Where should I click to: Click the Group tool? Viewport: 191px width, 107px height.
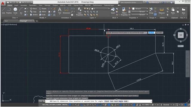pyautogui.click(x=151, y=11)
